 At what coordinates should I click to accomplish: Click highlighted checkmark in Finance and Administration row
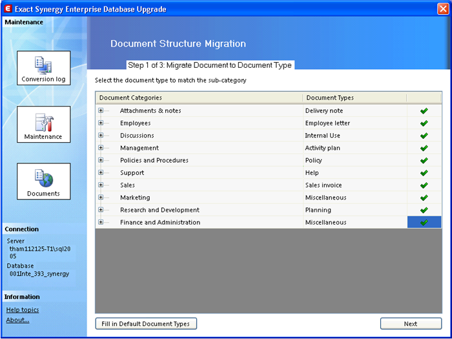click(424, 222)
